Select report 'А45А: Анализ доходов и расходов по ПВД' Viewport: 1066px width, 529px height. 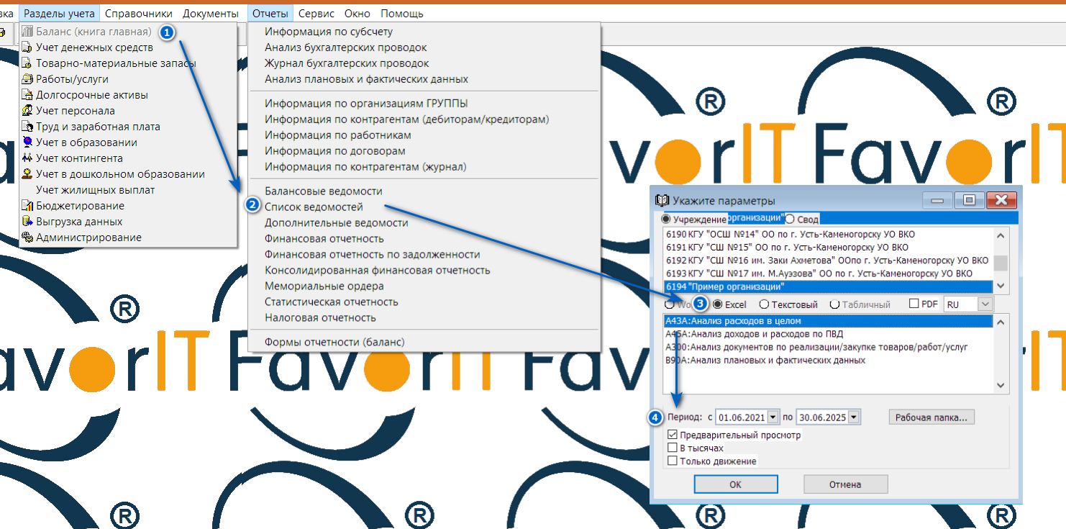click(754, 334)
